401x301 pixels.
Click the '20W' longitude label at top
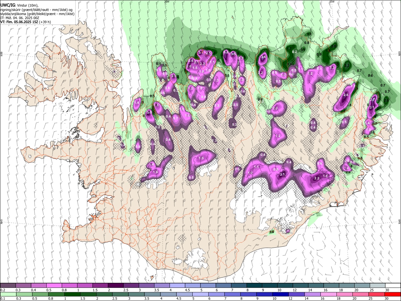167,2
